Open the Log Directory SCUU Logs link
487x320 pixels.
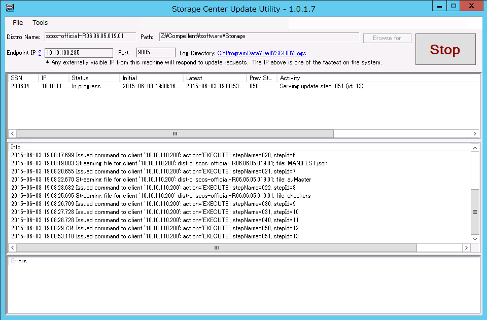point(262,53)
